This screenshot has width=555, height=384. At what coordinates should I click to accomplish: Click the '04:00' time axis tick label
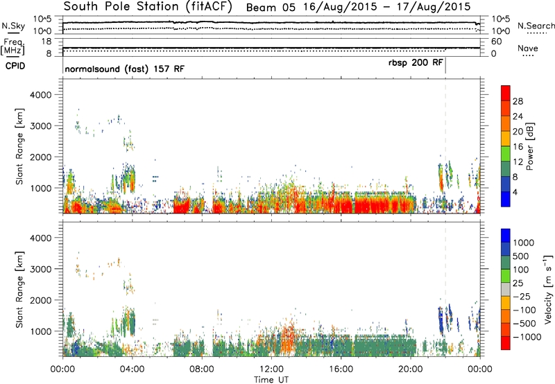tap(133, 369)
